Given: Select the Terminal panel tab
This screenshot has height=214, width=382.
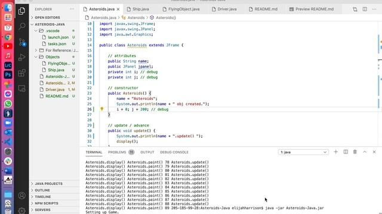Looking at the screenshot, I should click(94, 152).
